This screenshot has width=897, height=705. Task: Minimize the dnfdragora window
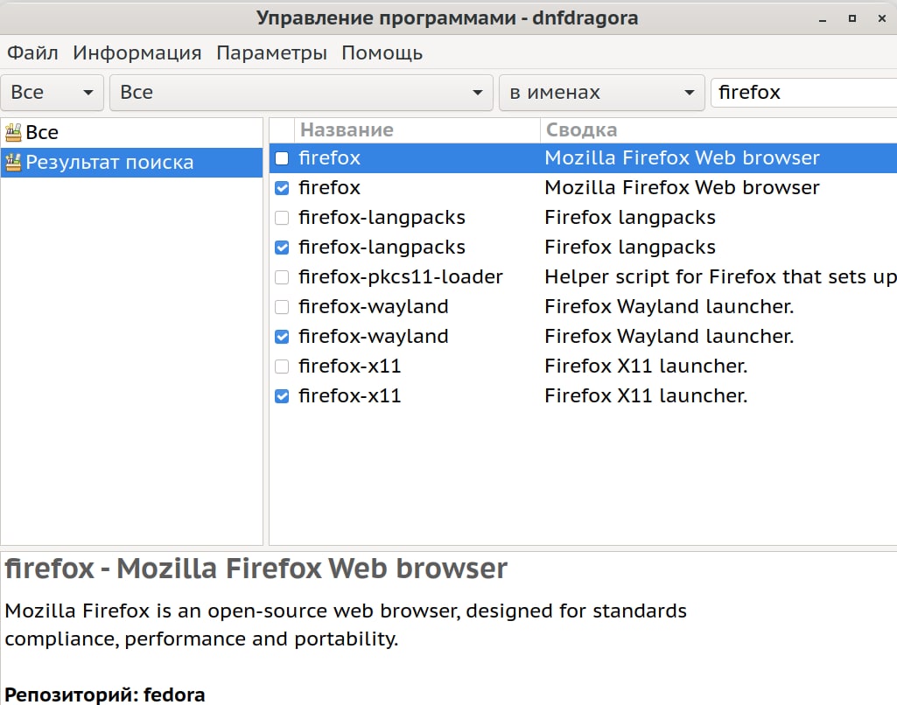tap(823, 18)
